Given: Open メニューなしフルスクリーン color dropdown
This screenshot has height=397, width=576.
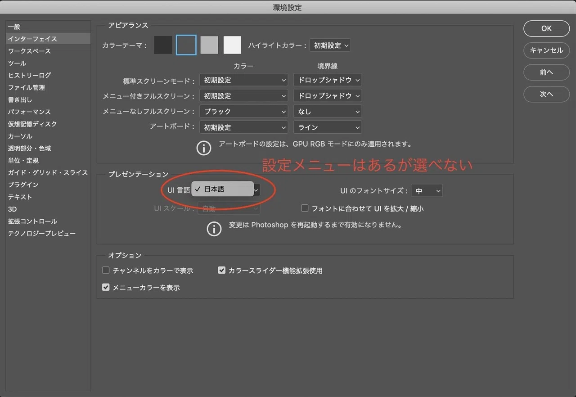Looking at the screenshot, I should pyautogui.click(x=243, y=112).
